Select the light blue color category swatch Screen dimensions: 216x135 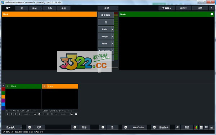[3, 104]
